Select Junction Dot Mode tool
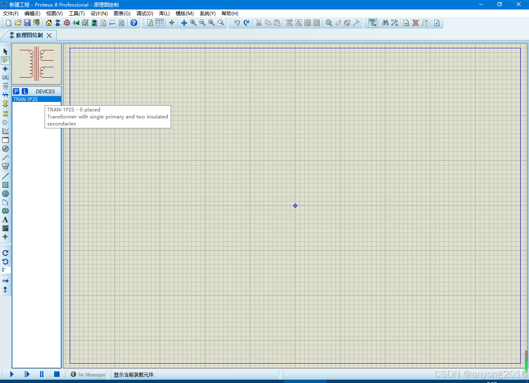 (x=5, y=69)
